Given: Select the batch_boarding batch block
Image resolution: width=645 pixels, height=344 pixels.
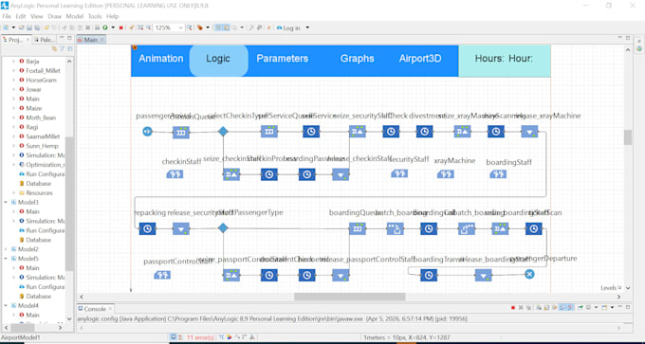Looking at the screenshot, I should (x=395, y=228).
